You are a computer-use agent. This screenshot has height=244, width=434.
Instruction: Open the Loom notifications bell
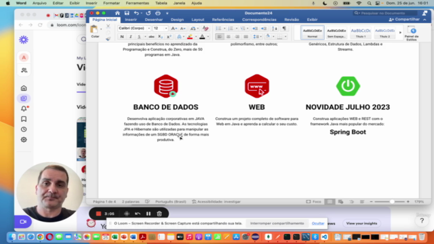pos(24,108)
